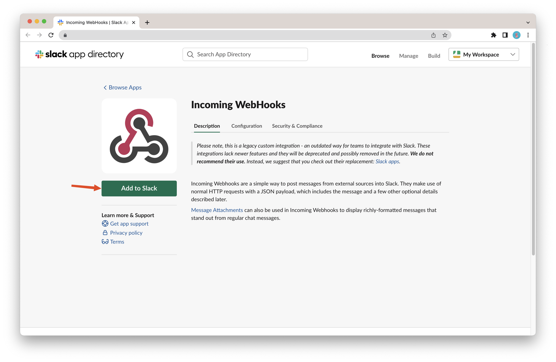Open the Privacy policy link
Screen dimensions: 556x362
click(126, 233)
